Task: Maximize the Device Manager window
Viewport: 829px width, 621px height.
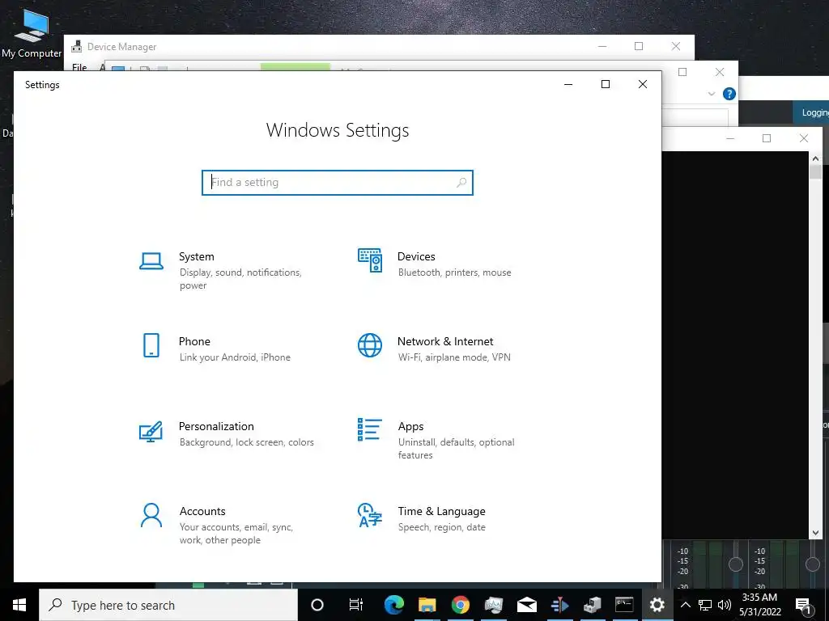Action: tap(639, 46)
